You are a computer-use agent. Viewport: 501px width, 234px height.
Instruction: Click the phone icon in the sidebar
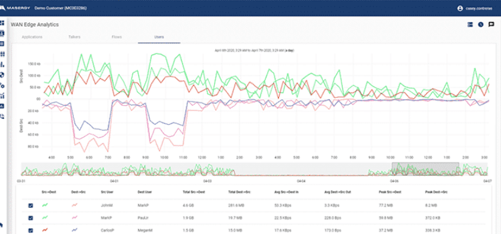[2, 116]
